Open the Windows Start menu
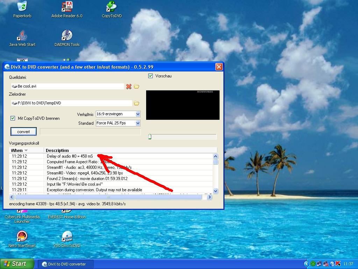This screenshot has width=358, height=269. coord(17,264)
